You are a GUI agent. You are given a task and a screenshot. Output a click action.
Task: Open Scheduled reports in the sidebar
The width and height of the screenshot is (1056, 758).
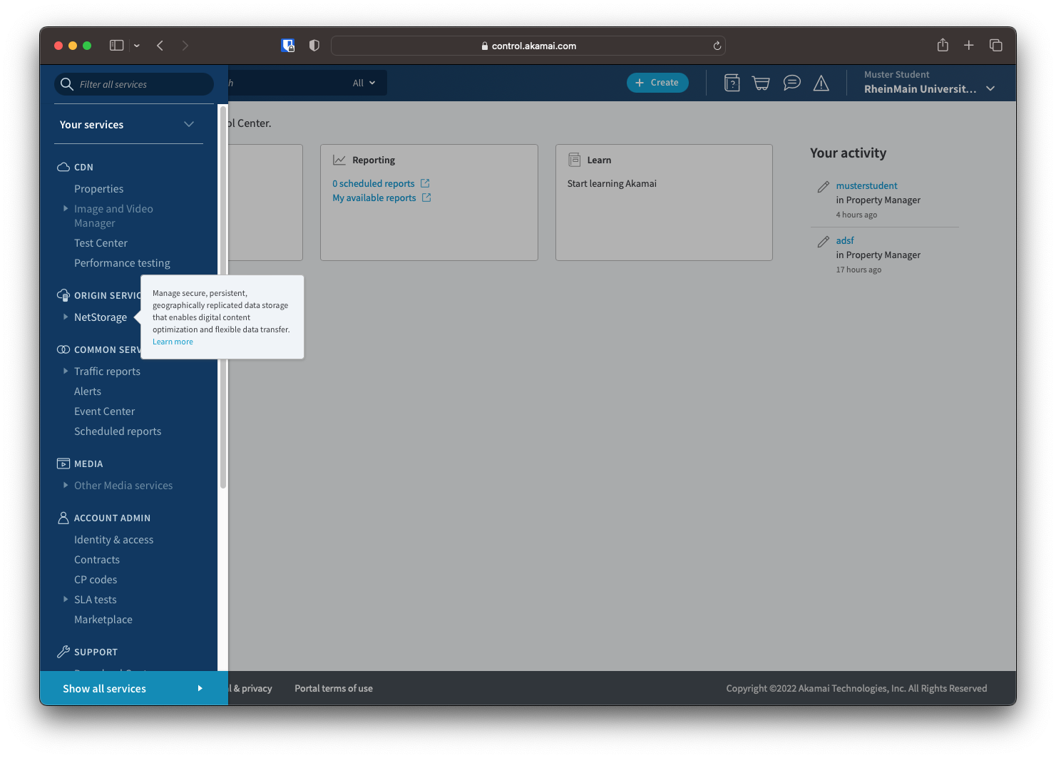[x=118, y=431]
